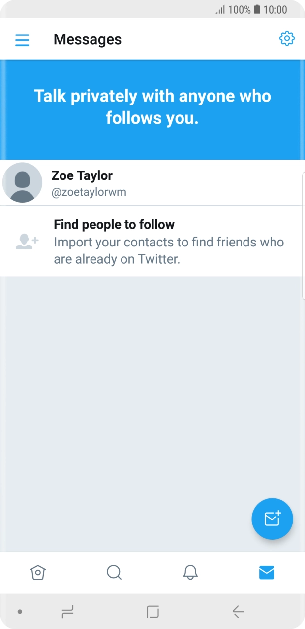Select the Messages envelope tab
The height and width of the screenshot is (629, 305).
(x=266, y=572)
